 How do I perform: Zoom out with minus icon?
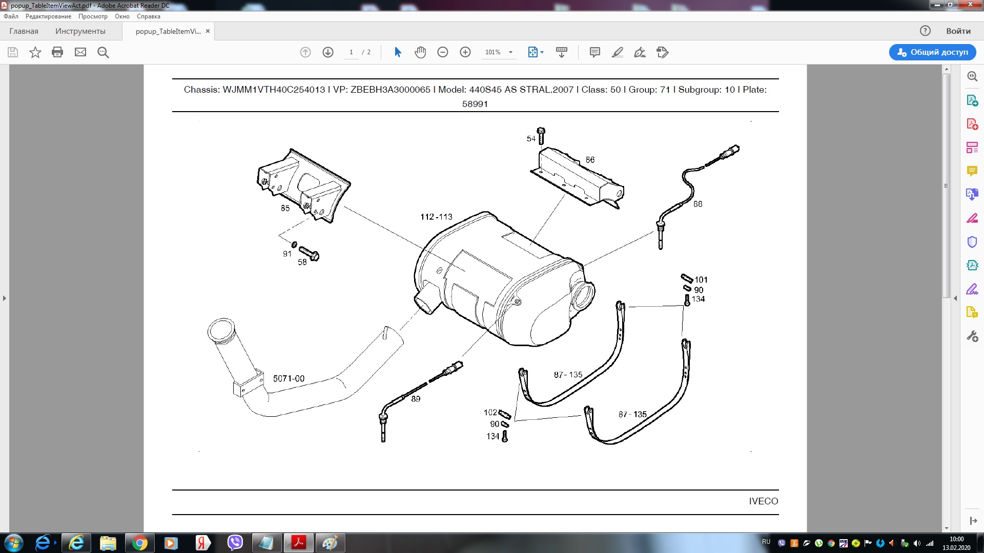(x=443, y=52)
